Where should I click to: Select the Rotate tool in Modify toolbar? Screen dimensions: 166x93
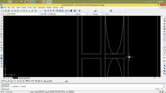tap(164, 34)
